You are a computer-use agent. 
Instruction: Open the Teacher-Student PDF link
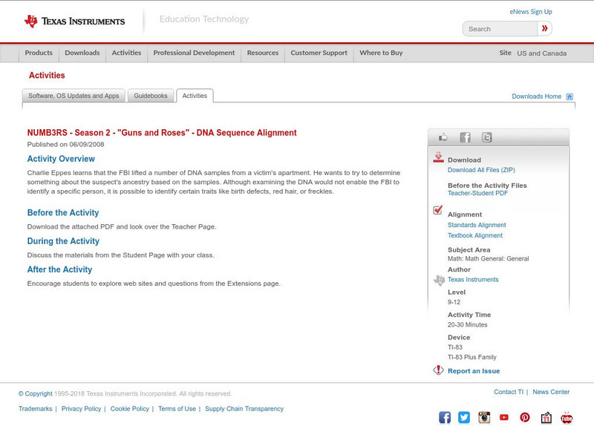click(x=477, y=193)
